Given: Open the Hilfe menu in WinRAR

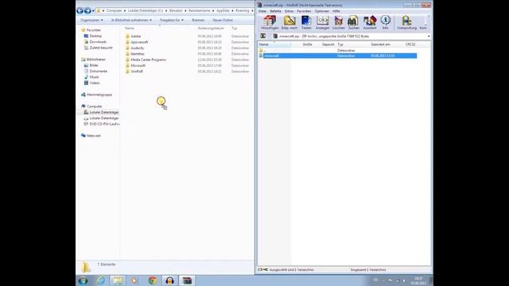Looking at the screenshot, I should pos(336,11).
